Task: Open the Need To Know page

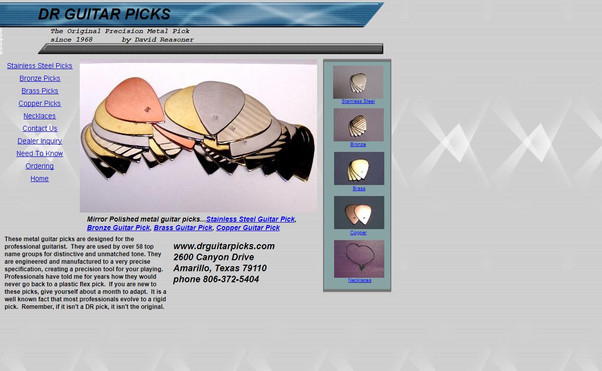Action: [x=40, y=153]
